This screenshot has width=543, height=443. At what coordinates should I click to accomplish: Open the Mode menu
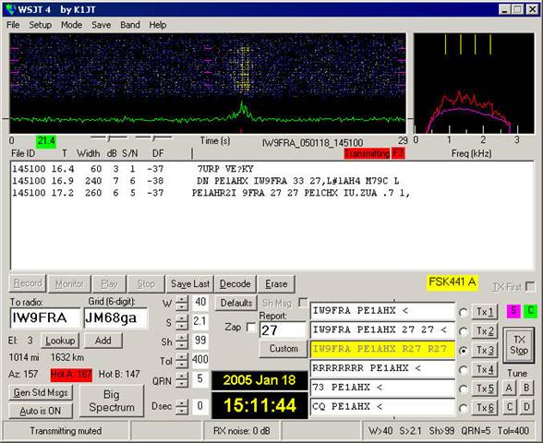(x=71, y=25)
